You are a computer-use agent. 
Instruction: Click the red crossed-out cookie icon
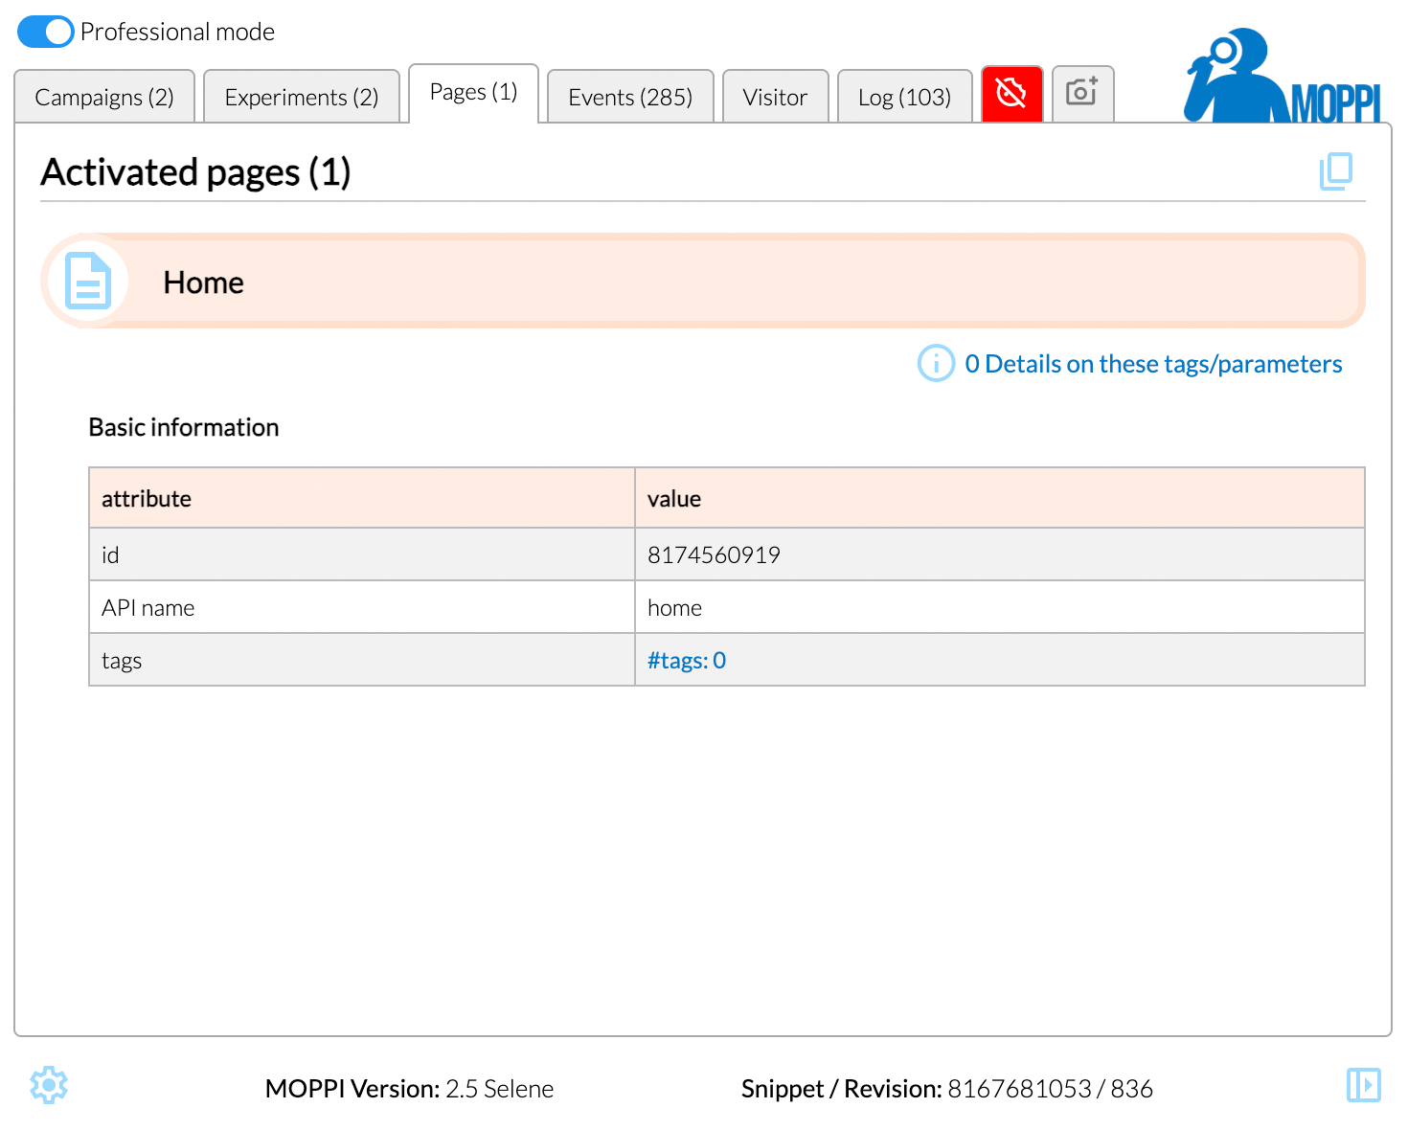click(1011, 94)
